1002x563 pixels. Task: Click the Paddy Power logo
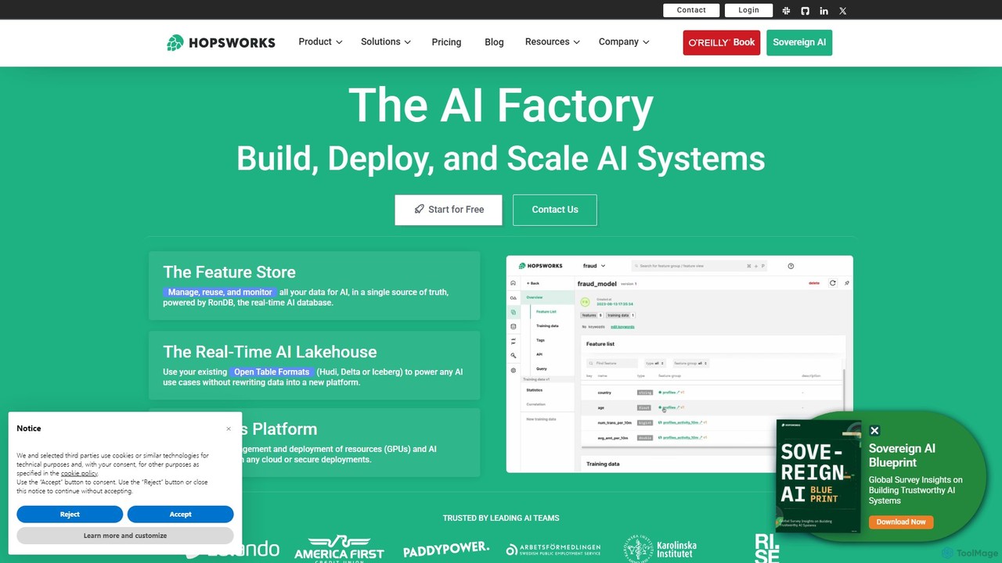pyautogui.click(x=446, y=549)
